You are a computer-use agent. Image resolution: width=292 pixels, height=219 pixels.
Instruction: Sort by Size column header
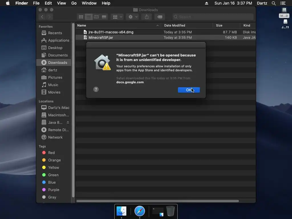click(226, 25)
